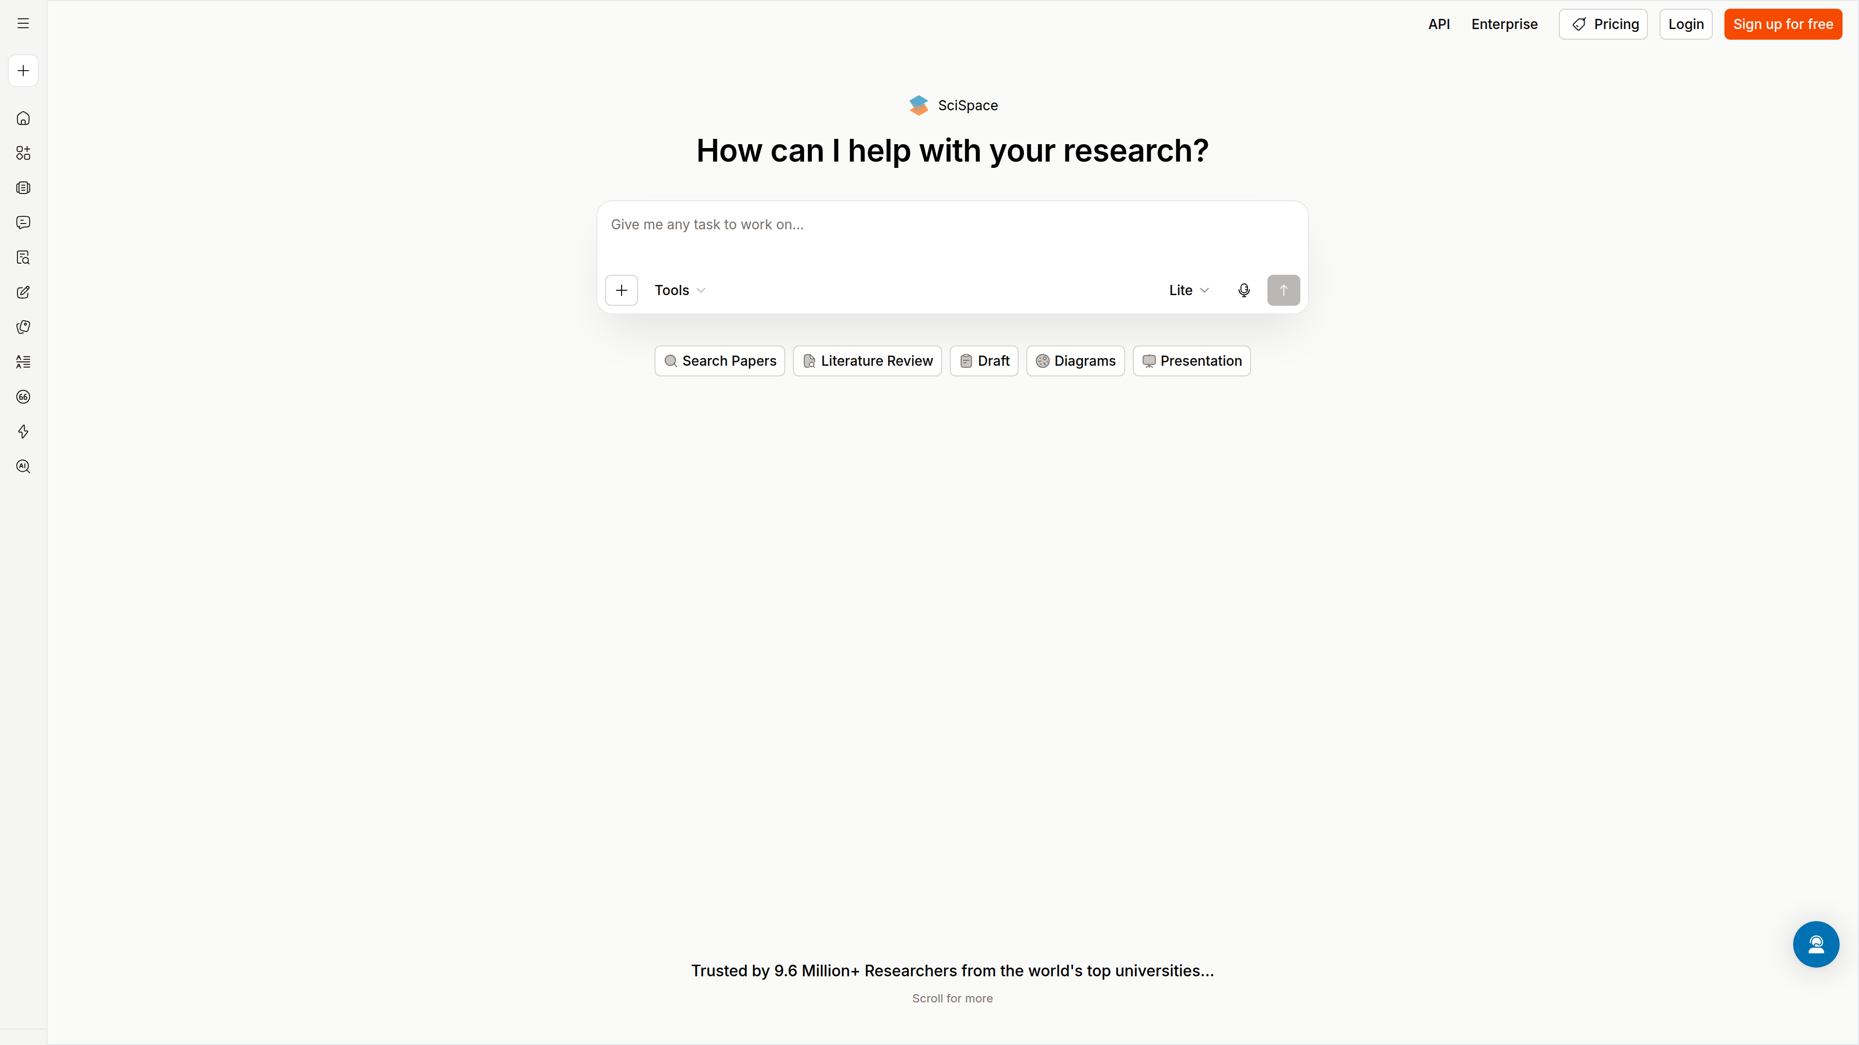Select the Draft chip
Screen dimensions: 1859x1045
984,360
